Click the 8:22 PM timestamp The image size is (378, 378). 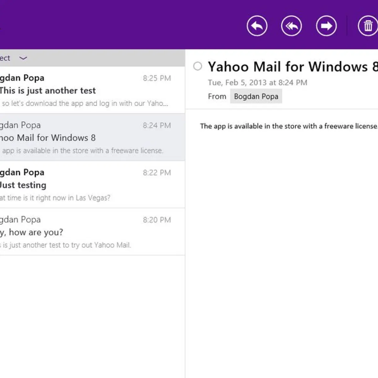click(x=157, y=173)
